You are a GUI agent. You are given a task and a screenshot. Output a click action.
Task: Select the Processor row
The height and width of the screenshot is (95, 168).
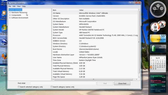coord(95,35)
